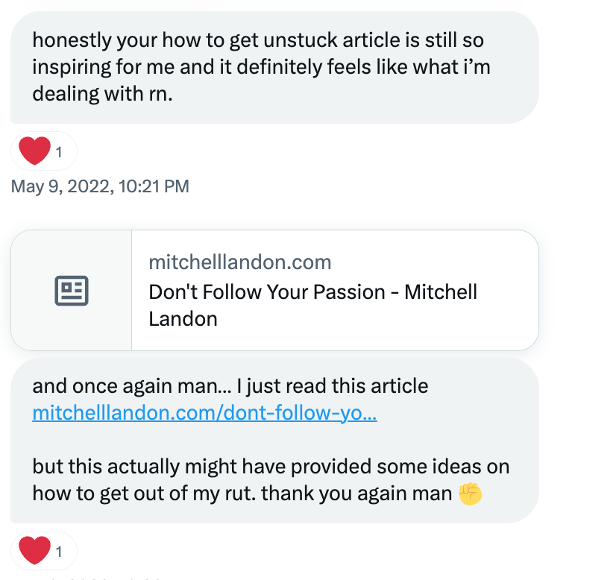Screen dimensions: 616x580
Task: Select the "honestly your how to get unstuck" line
Action: pyautogui.click(x=258, y=40)
